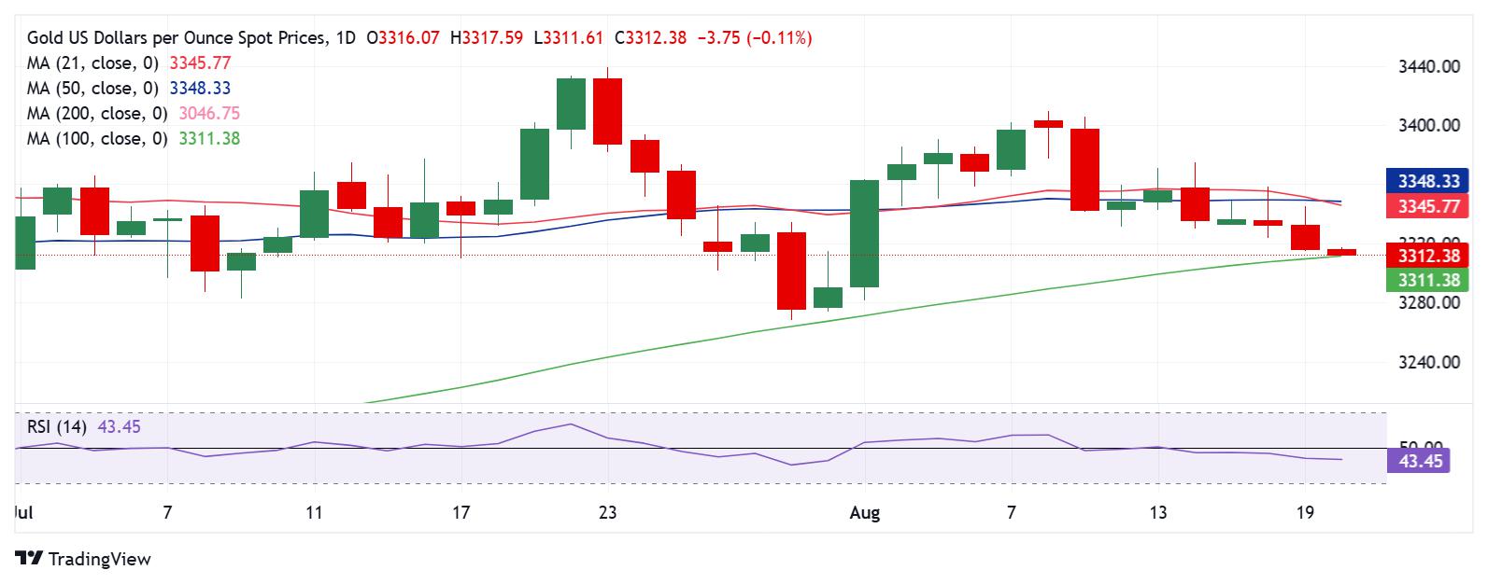Click the 23 date axis marker
Image resolution: width=1488 pixels, height=584 pixels.
pos(608,512)
